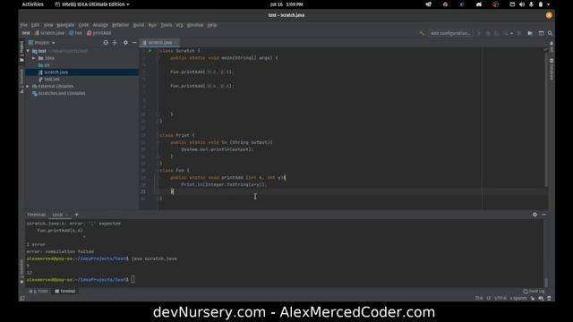Open the Event Log
The height and width of the screenshot is (322, 573).
(534, 292)
